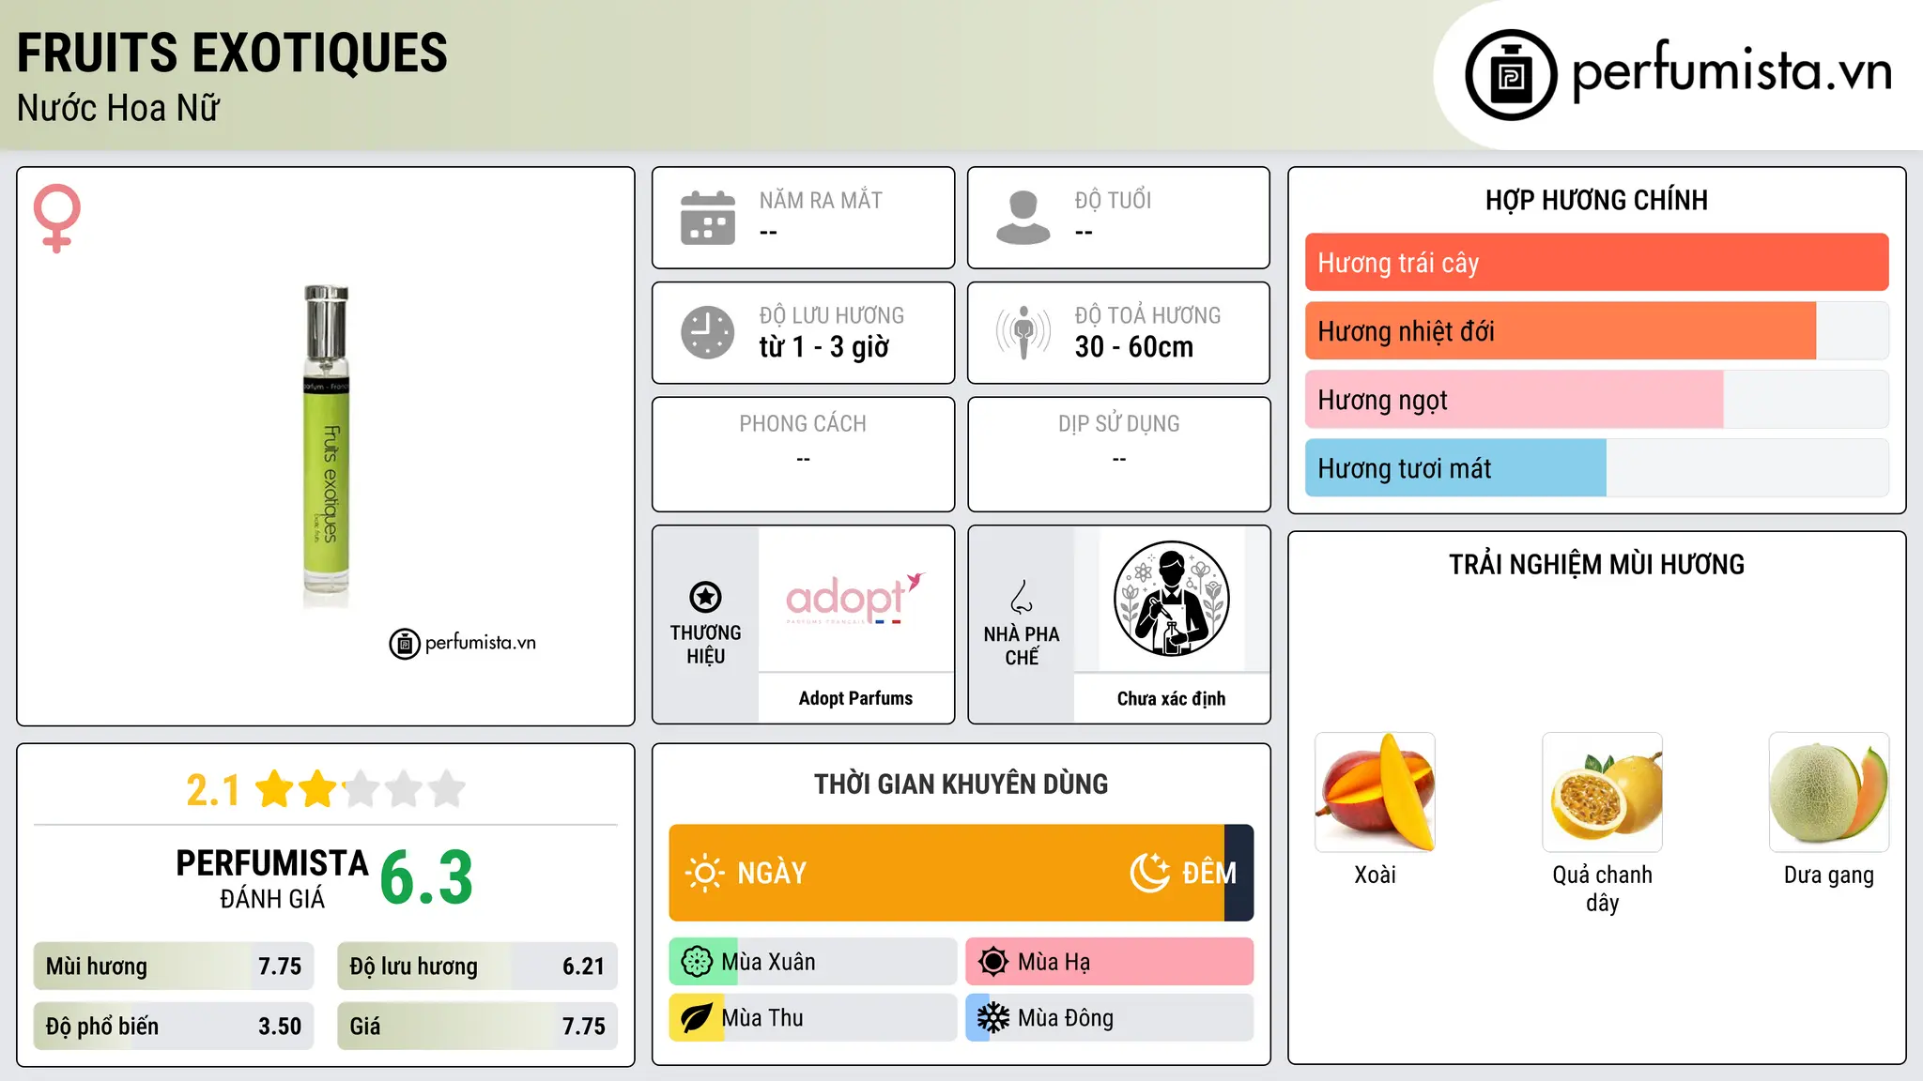The height and width of the screenshot is (1081, 1923).
Task: Click the green 6.3 Perfumista score
Action: (x=426, y=877)
